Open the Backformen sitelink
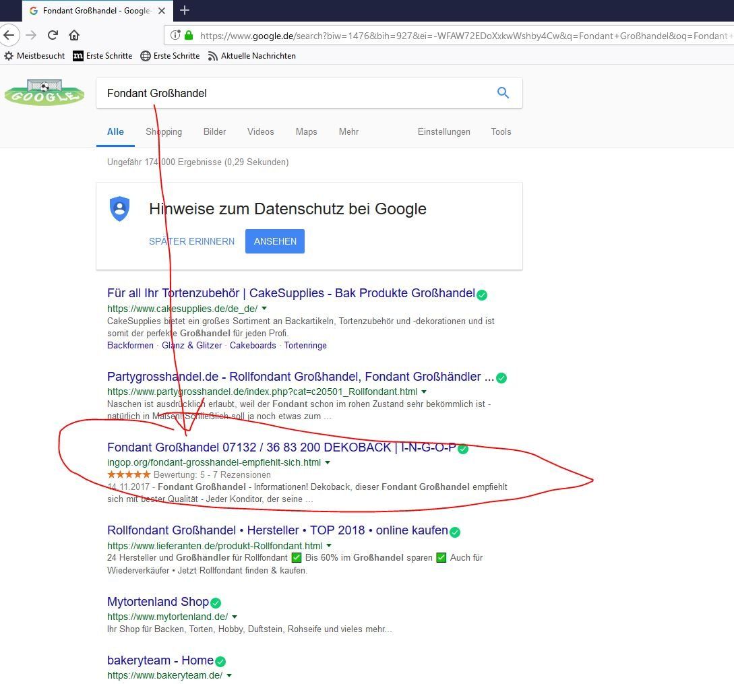734x684 pixels. [x=130, y=346]
